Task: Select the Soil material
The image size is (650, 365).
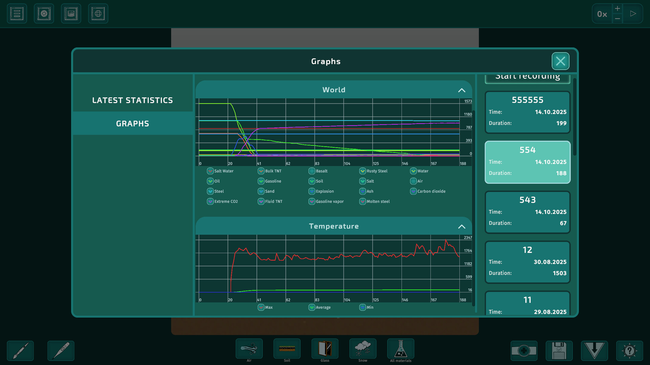Action: click(x=287, y=349)
